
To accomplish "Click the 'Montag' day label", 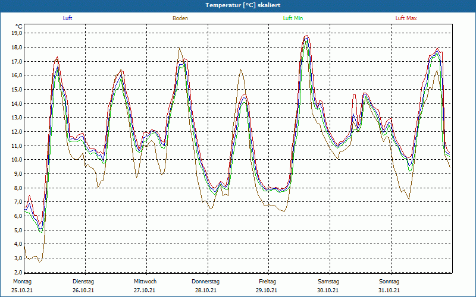I will coord(22,282).
